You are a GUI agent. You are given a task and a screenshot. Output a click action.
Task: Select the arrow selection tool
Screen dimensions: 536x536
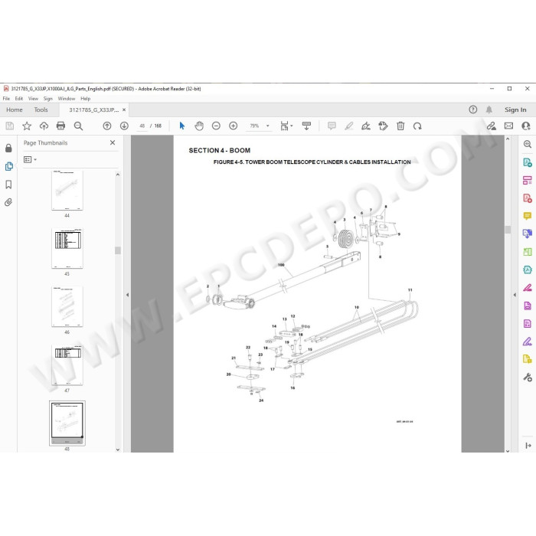[182, 126]
